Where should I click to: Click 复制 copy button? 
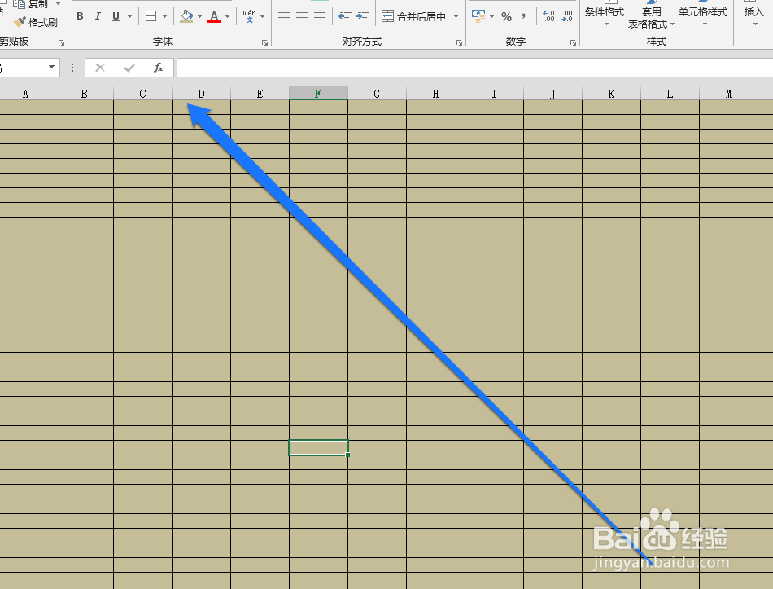coord(31,4)
